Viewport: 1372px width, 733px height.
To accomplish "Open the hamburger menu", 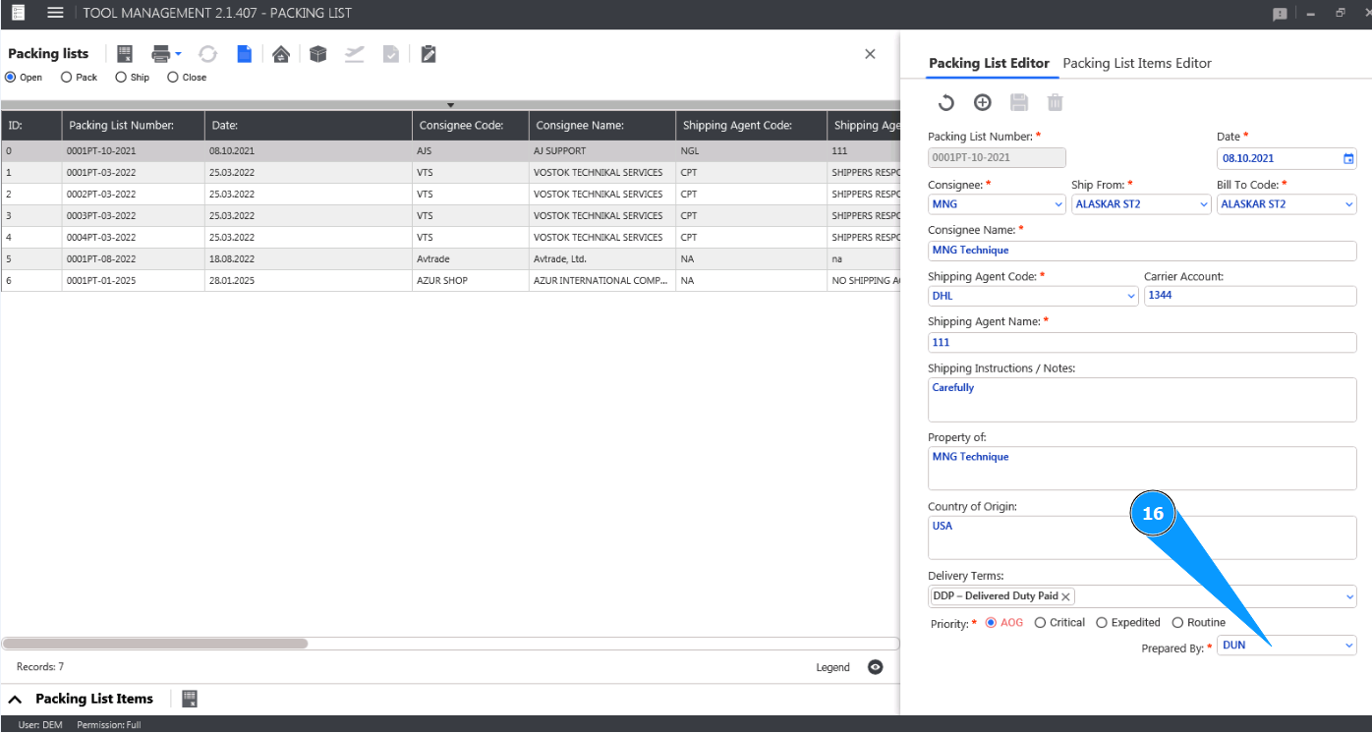I will coord(55,13).
